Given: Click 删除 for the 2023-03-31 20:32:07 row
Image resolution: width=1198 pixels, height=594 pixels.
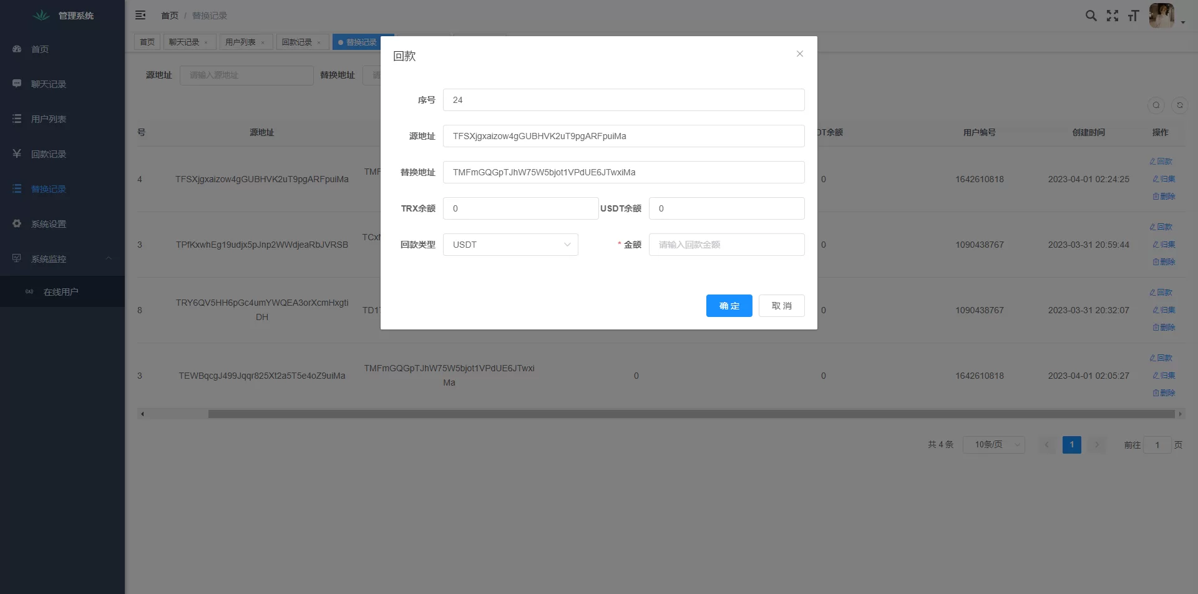Looking at the screenshot, I should [1164, 328].
